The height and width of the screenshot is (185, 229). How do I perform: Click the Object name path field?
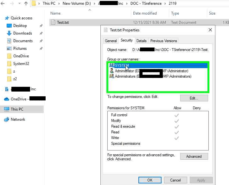[170, 50]
